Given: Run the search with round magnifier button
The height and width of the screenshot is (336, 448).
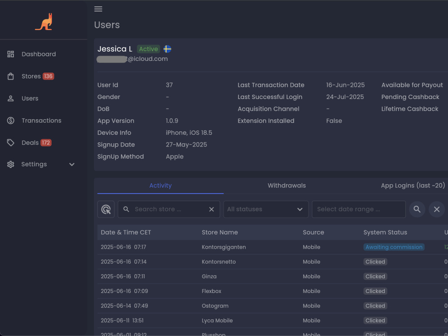Looking at the screenshot, I should coord(417,209).
